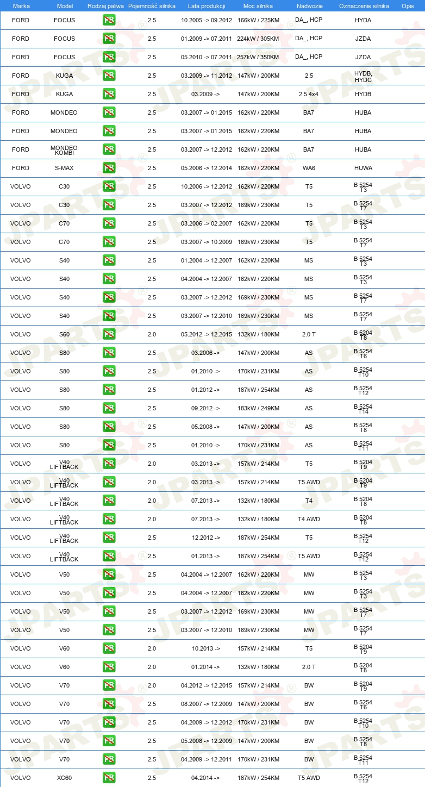Image resolution: width=425 pixels, height=787 pixels.
Task: Click the fuel icon in the Focus 350KM row
Action: (x=109, y=57)
